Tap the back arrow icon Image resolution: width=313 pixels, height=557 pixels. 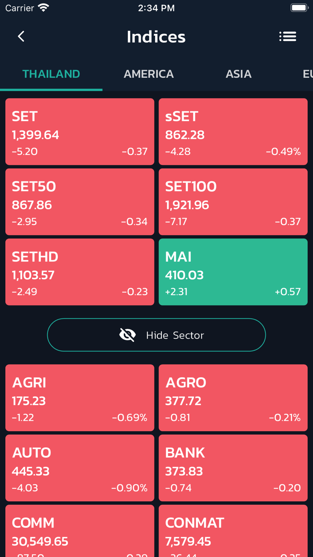click(x=21, y=37)
